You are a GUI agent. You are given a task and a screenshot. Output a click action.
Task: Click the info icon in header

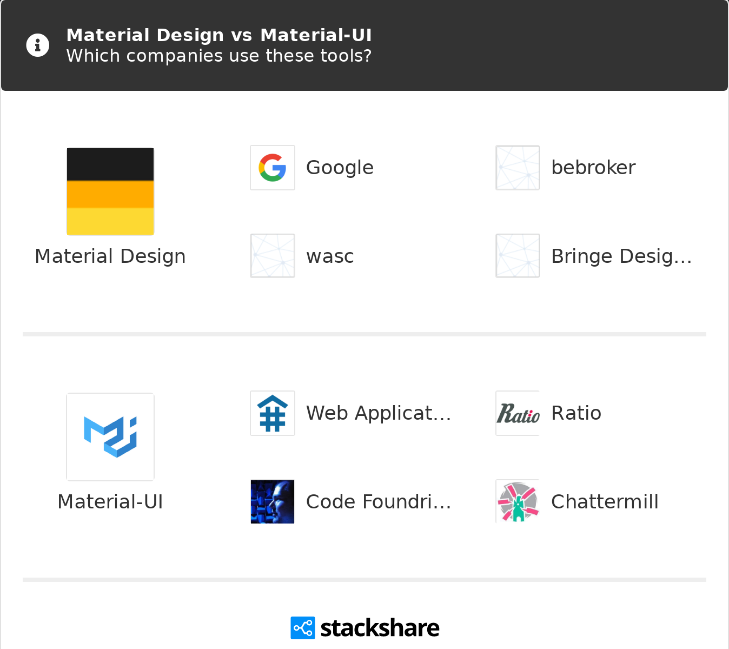pos(38,45)
